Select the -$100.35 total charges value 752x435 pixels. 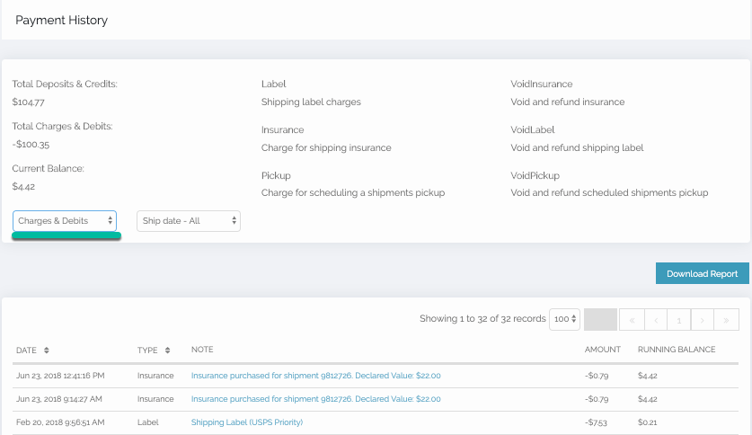pyautogui.click(x=31, y=145)
